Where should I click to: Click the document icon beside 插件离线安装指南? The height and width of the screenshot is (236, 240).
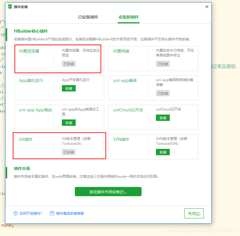pyautogui.click(x=52, y=213)
